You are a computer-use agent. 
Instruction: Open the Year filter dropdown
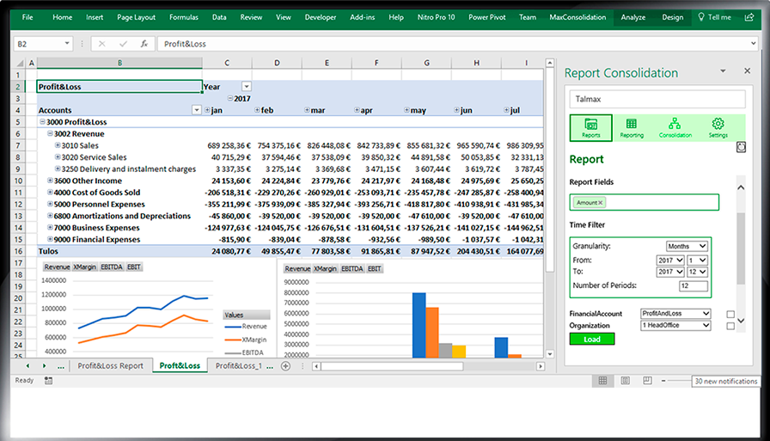tap(247, 87)
